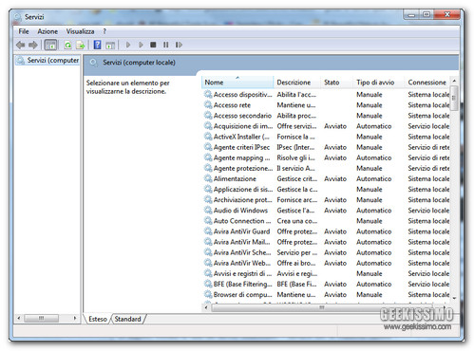Open the Help toolbar icon
The height and width of the screenshot is (351, 474).
coord(98,45)
